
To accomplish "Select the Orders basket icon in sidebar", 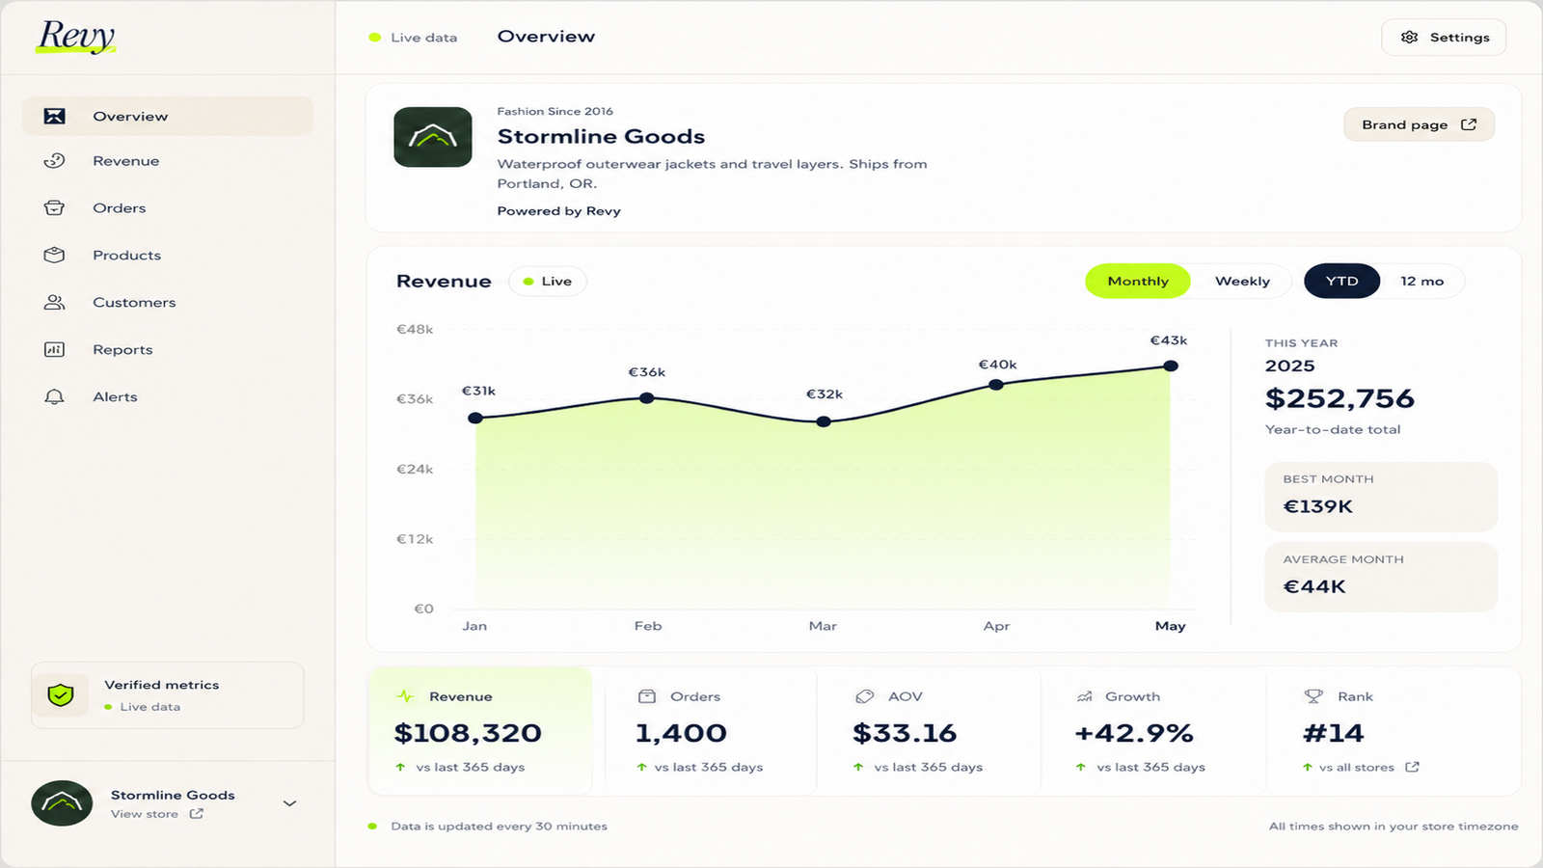I will click(x=54, y=208).
